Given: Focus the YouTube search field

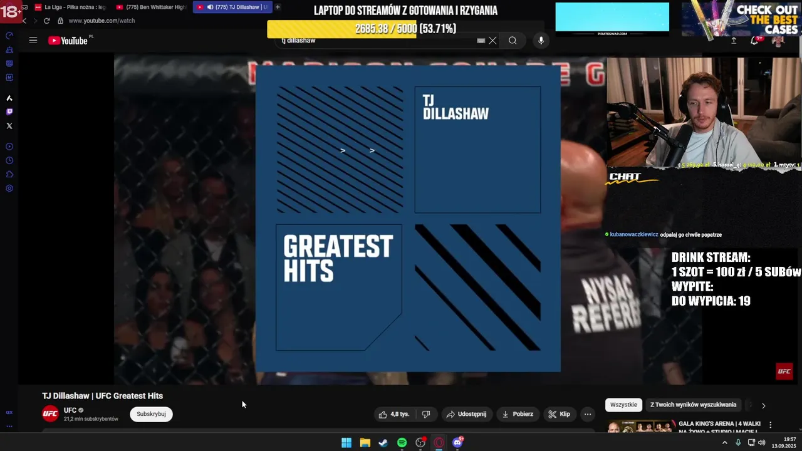Looking at the screenshot, I should coord(376,41).
